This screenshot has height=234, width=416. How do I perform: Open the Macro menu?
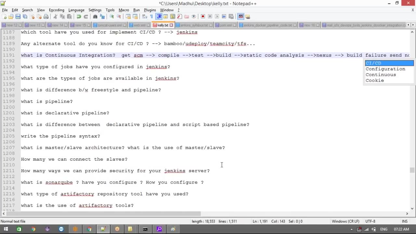124,10
